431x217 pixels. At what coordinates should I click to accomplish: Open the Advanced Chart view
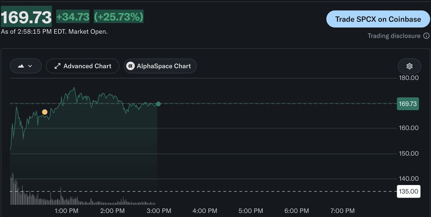click(83, 66)
